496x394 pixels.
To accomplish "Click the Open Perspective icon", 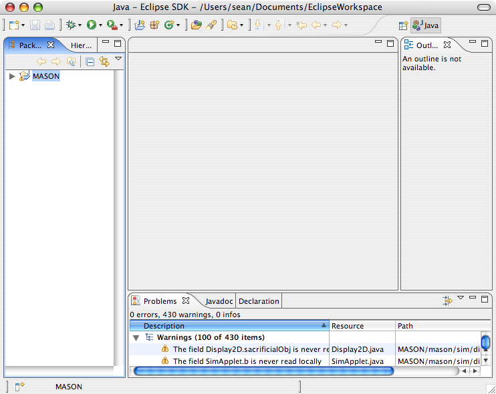I will (403, 25).
